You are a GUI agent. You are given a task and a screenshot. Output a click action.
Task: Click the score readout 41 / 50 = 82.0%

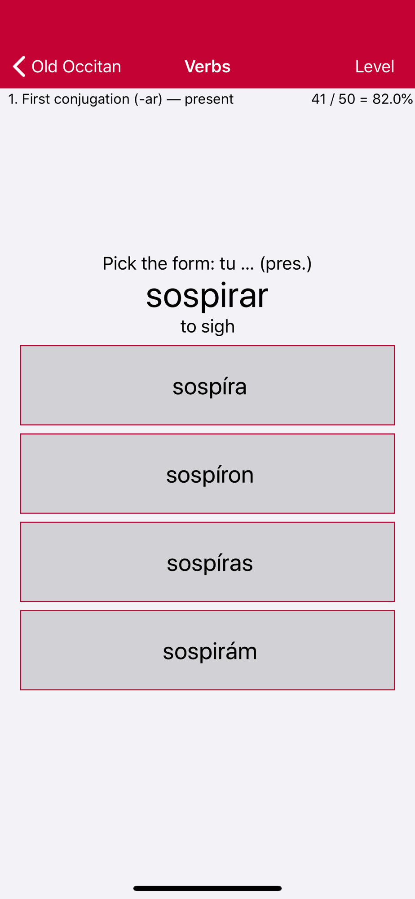362,99
